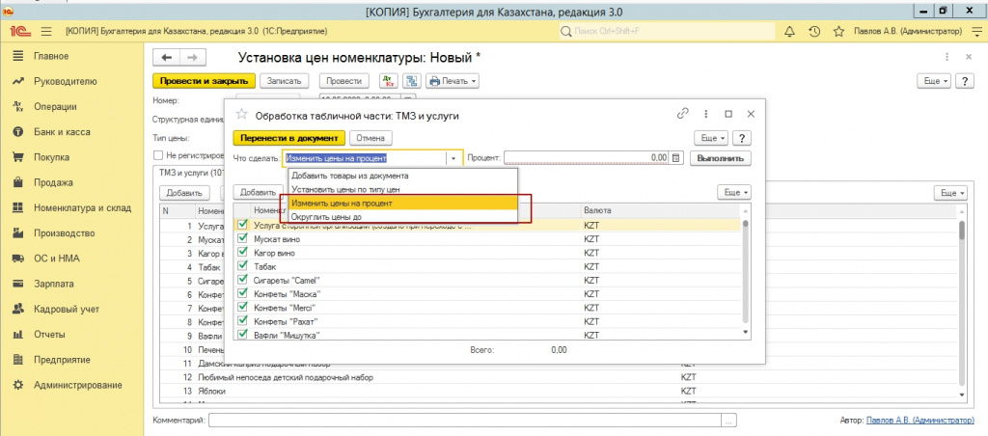Click Провести button
Image resolution: width=988 pixels, height=436 pixels.
[344, 81]
